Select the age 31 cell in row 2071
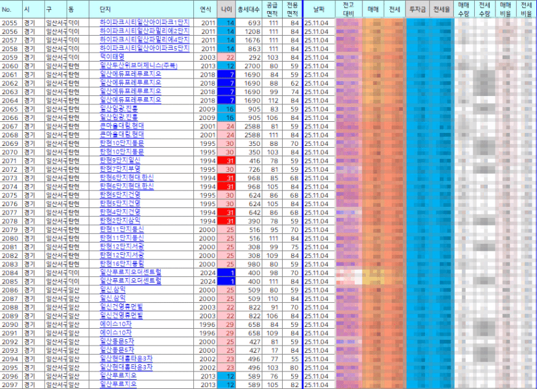Image resolution: width=537 pixels, height=389 pixels. [226, 161]
